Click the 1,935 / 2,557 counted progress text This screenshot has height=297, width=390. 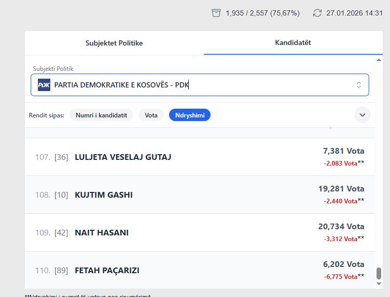point(262,13)
